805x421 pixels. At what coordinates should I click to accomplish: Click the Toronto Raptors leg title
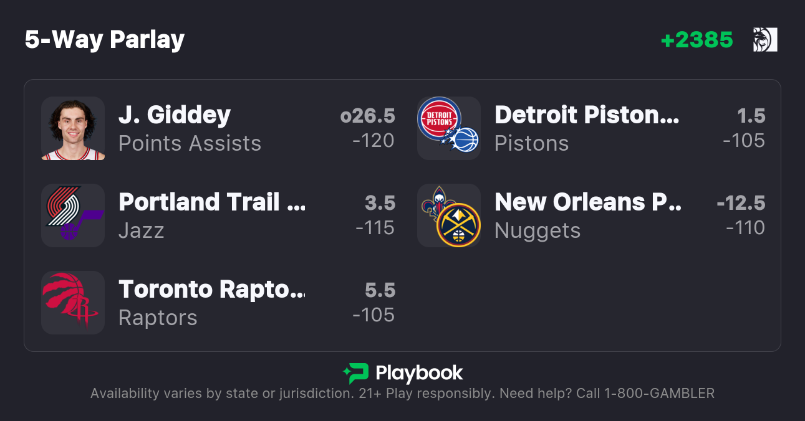[212, 290]
